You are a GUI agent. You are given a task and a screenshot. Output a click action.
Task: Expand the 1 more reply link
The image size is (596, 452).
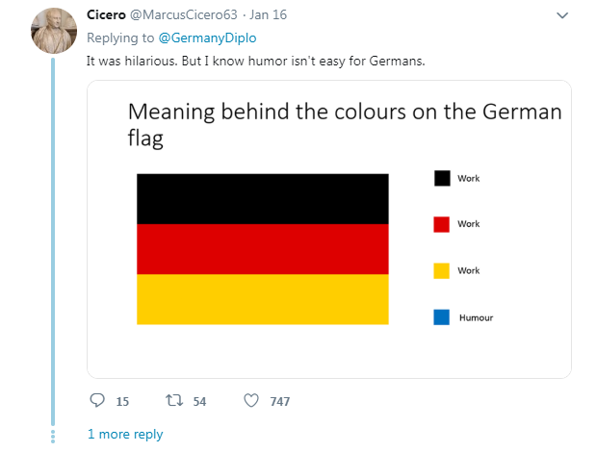click(125, 434)
